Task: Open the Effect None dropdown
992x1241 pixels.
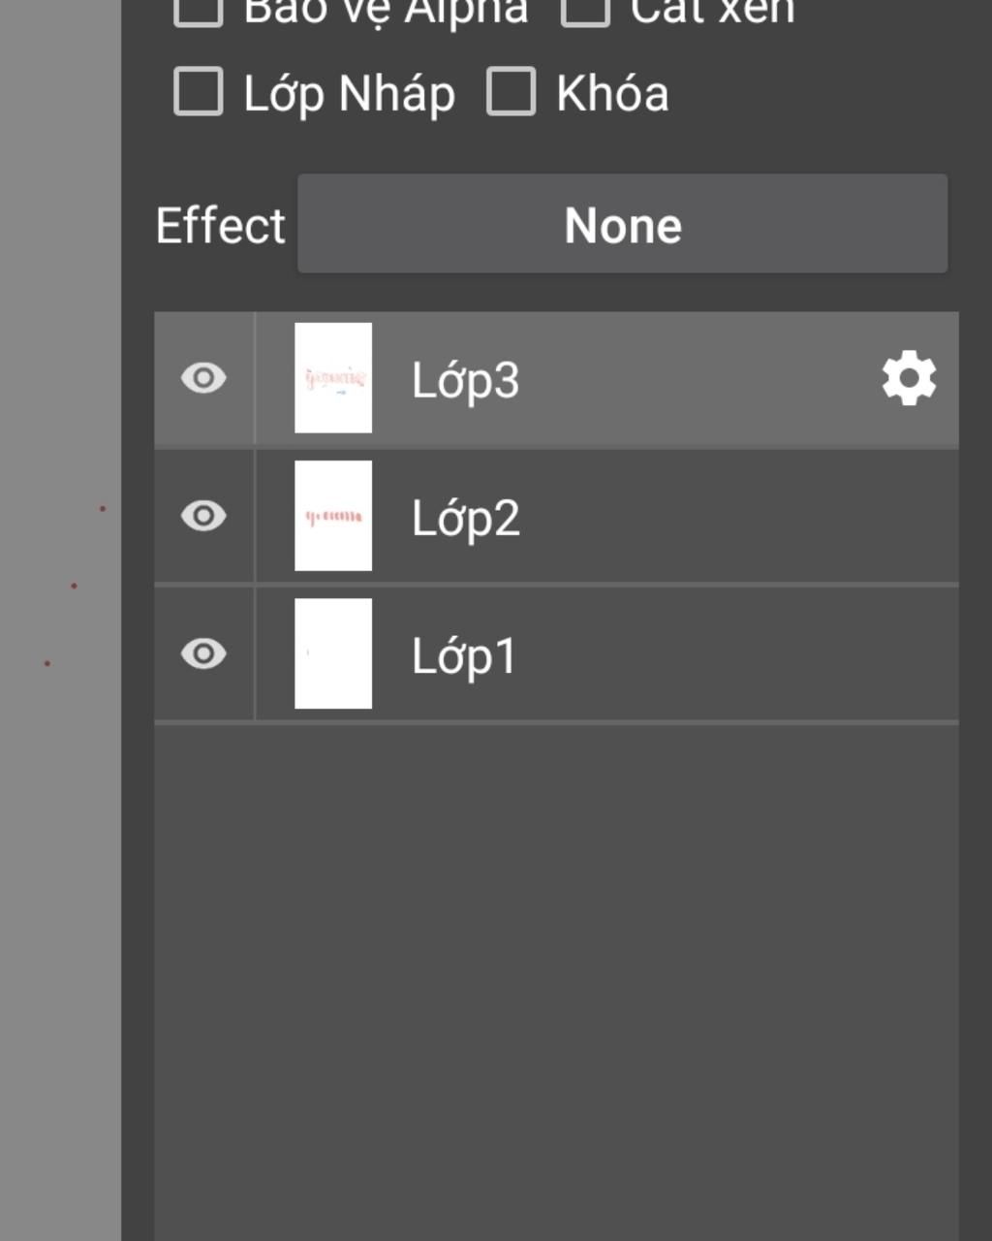Action: (x=622, y=224)
